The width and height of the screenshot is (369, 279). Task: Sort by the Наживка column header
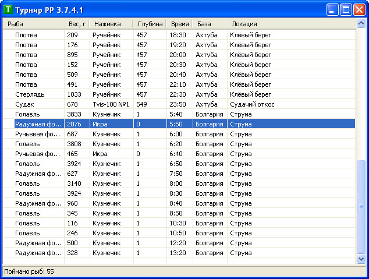click(111, 24)
